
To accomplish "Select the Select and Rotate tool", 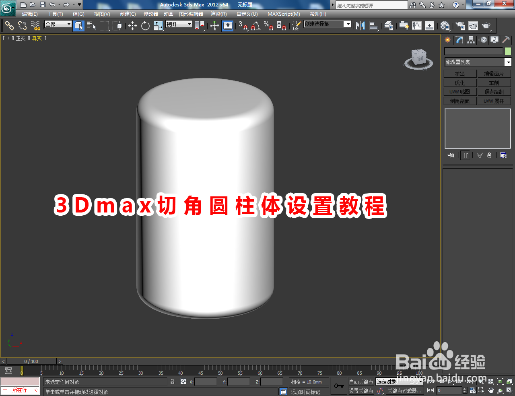I will (x=145, y=26).
